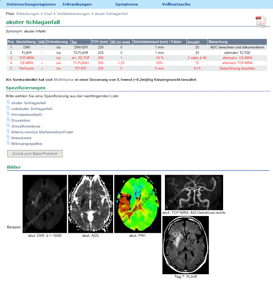Viewport: 273px width, 303px height.
Task: Click 'alternativ: CE-MRA' remark cell
Action: point(237,58)
